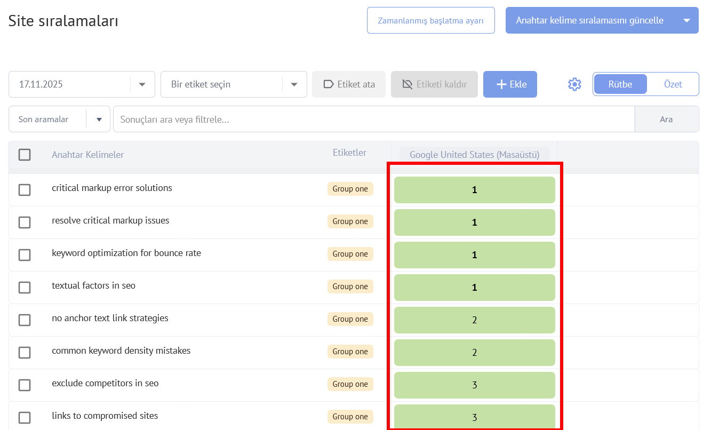Click the crossed-tag icon in Etiketi kaldır
The width and height of the screenshot is (703, 430).
[408, 84]
